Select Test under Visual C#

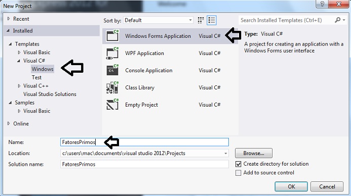point(36,77)
